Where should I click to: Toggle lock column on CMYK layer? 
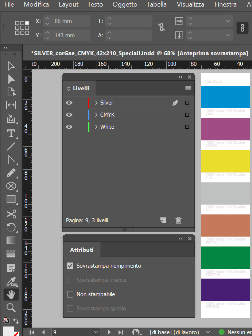81,115
